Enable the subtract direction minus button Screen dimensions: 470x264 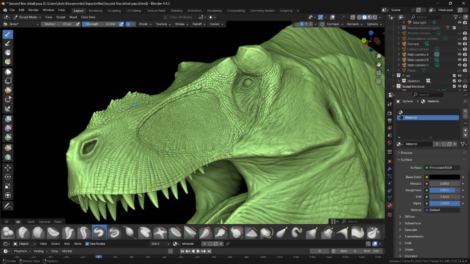tap(133, 24)
